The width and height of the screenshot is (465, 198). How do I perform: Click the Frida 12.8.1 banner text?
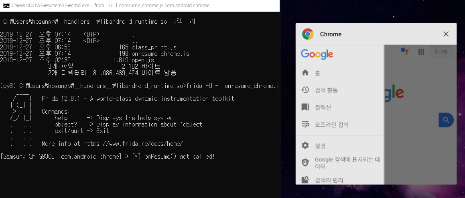tap(138, 98)
